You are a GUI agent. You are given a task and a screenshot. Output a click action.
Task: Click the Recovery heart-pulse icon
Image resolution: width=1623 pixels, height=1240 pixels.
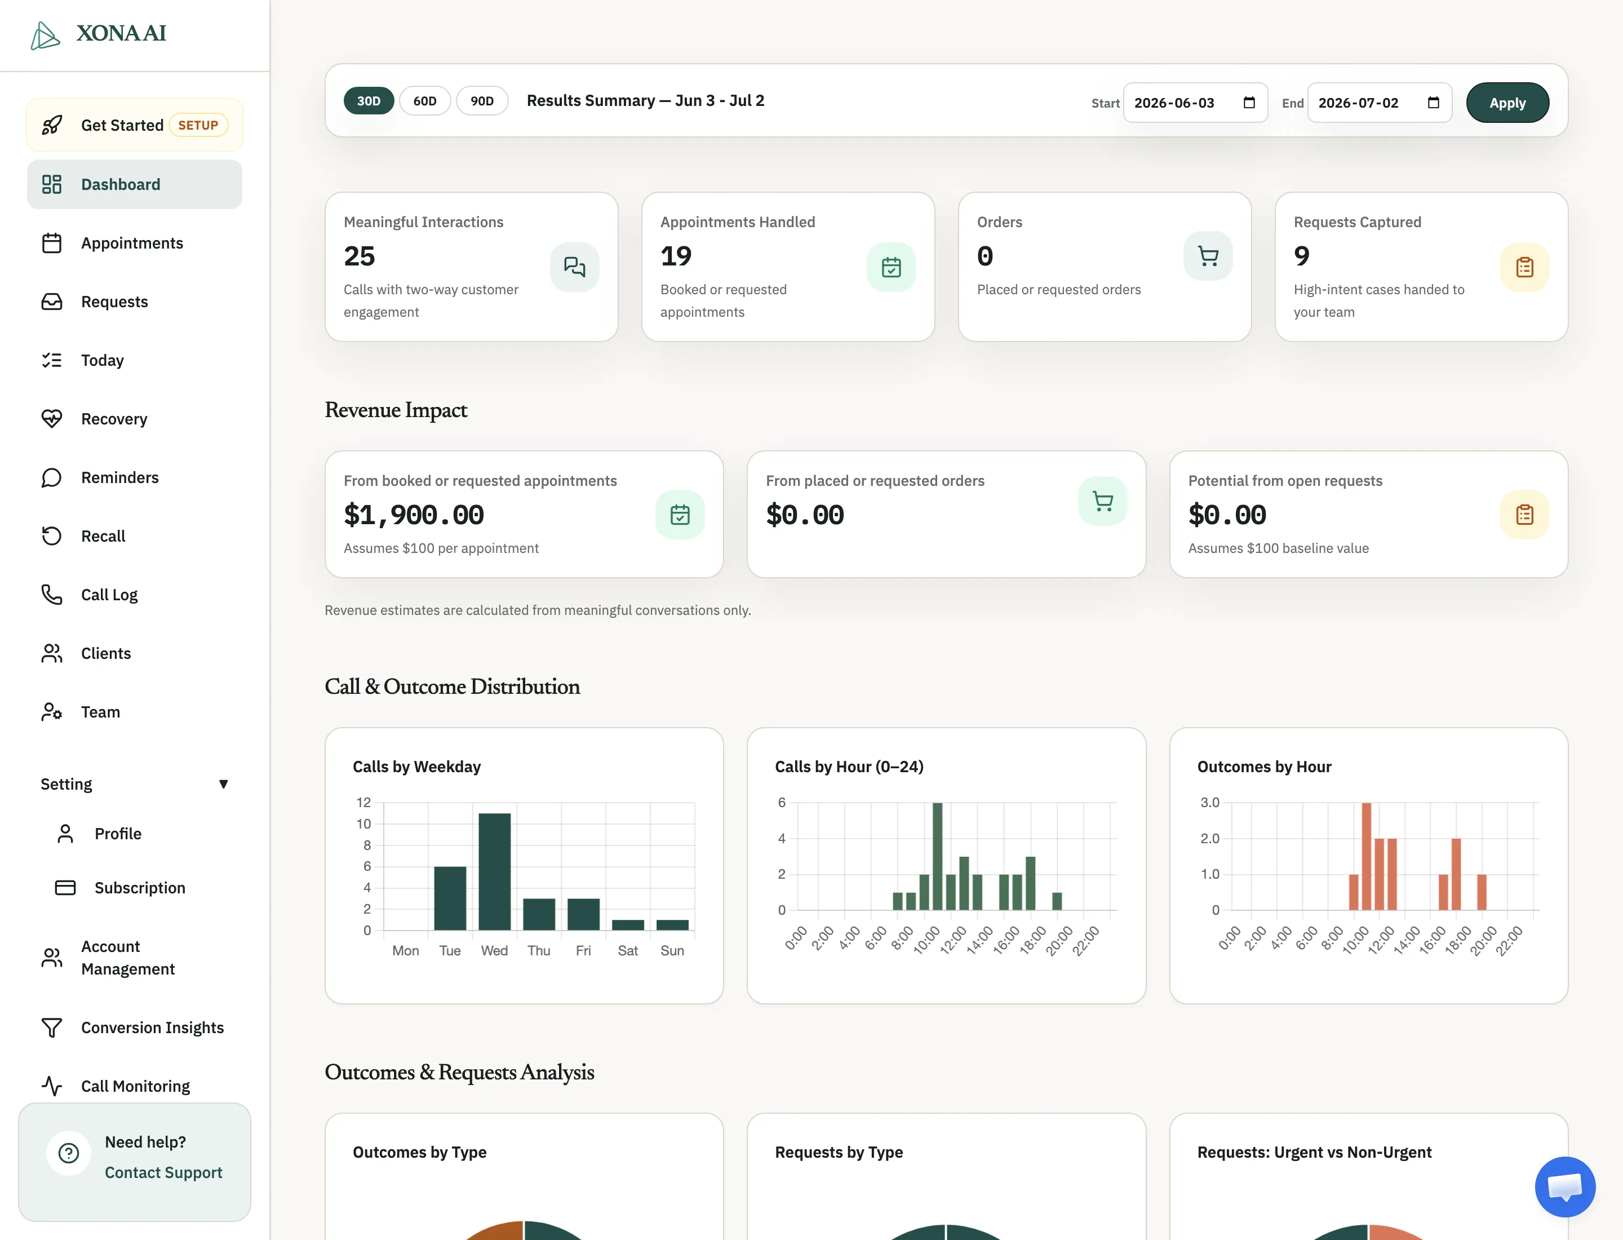[52, 418]
